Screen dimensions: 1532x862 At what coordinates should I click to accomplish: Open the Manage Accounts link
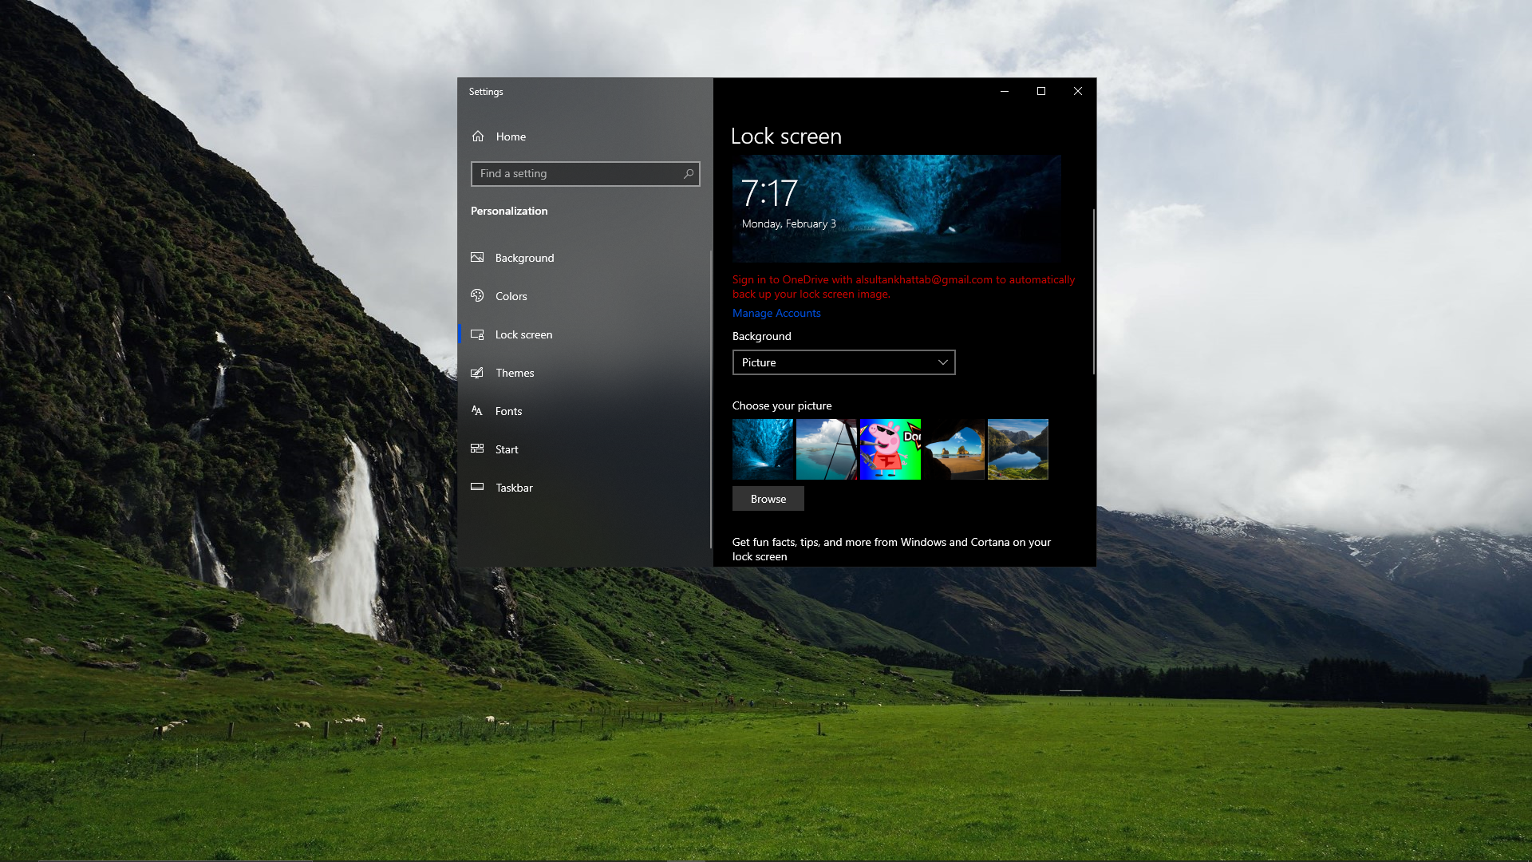pyautogui.click(x=776, y=314)
